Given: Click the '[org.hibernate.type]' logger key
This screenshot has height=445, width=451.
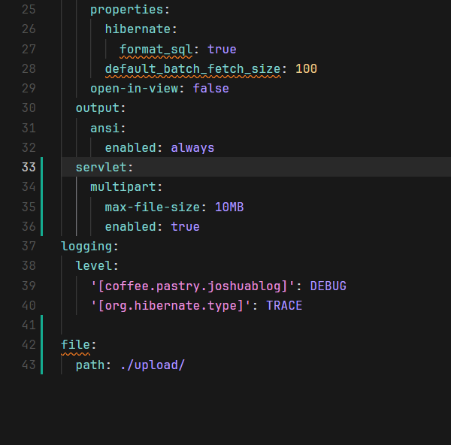Looking at the screenshot, I should tap(171, 306).
